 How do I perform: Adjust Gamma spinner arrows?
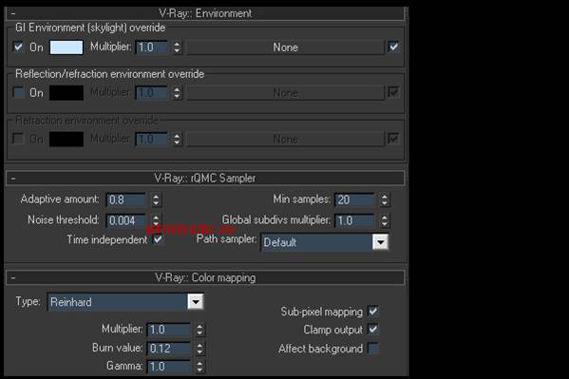(199, 367)
